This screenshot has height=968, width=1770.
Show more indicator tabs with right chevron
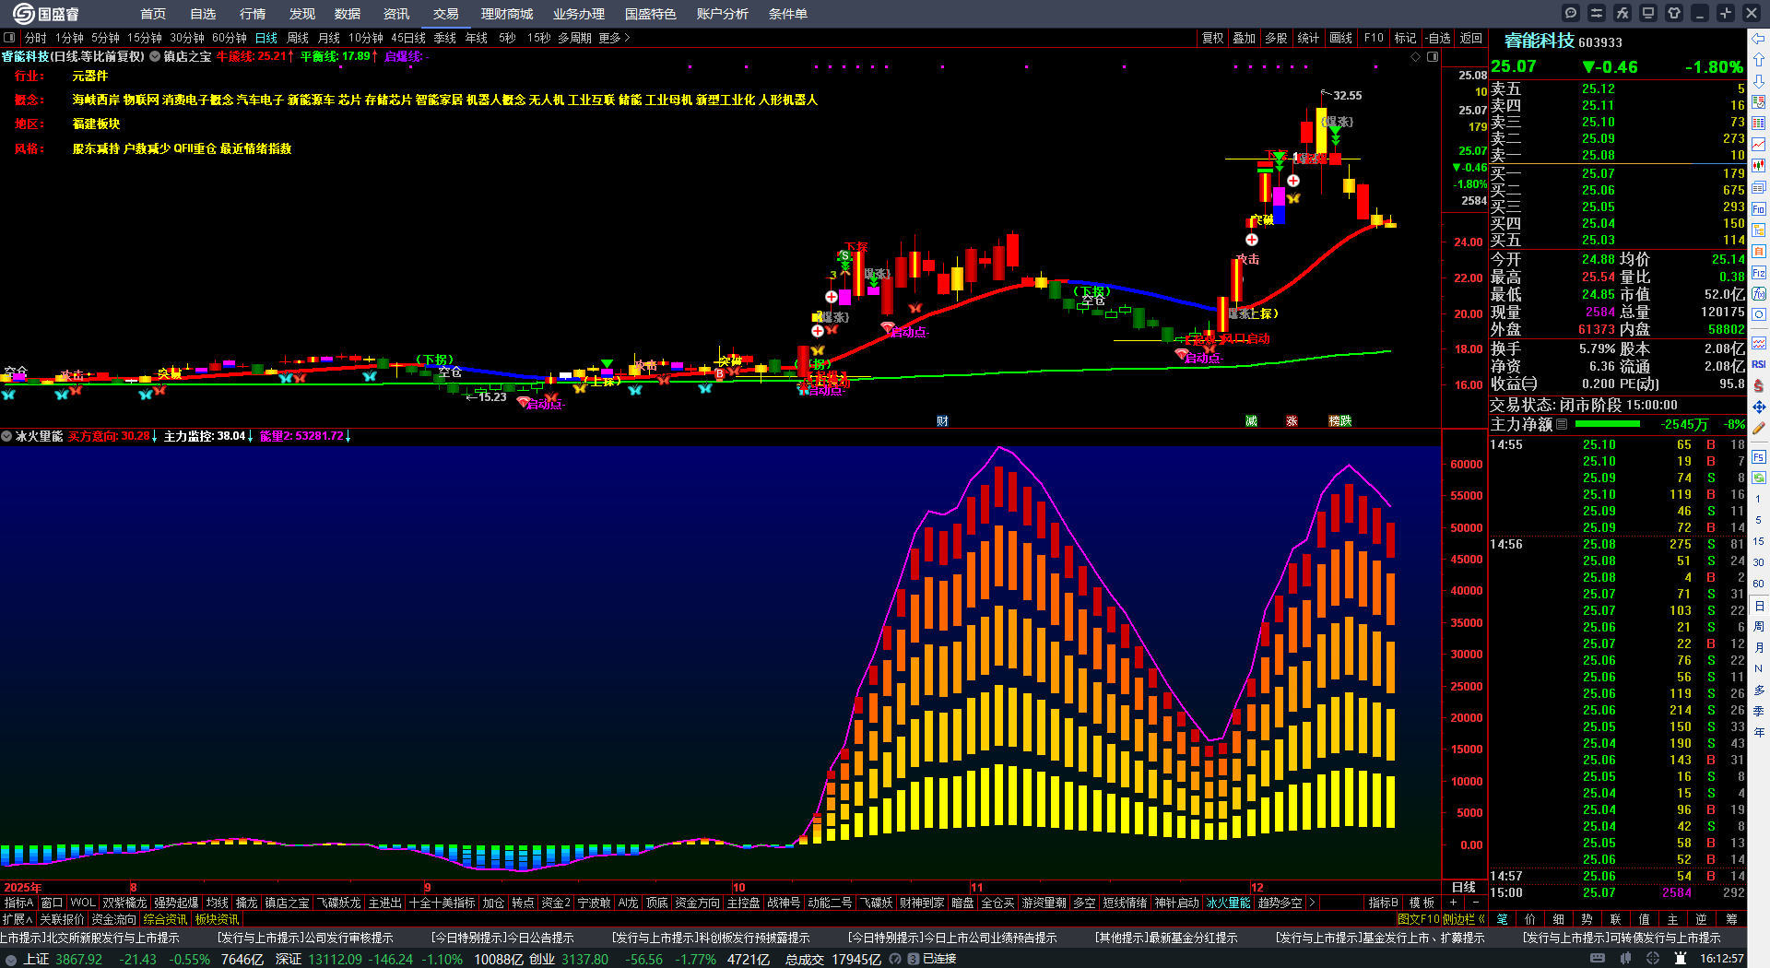(1312, 903)
